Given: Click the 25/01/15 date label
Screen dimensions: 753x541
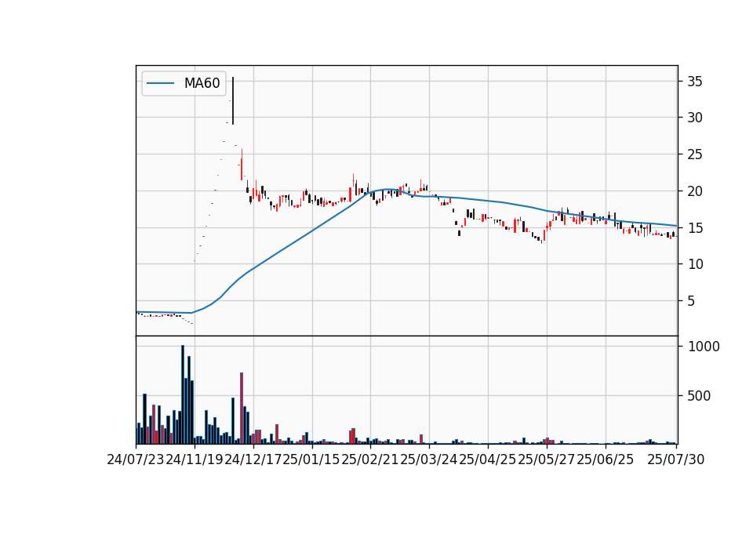Looking at the screenshot, I should 311,459.
